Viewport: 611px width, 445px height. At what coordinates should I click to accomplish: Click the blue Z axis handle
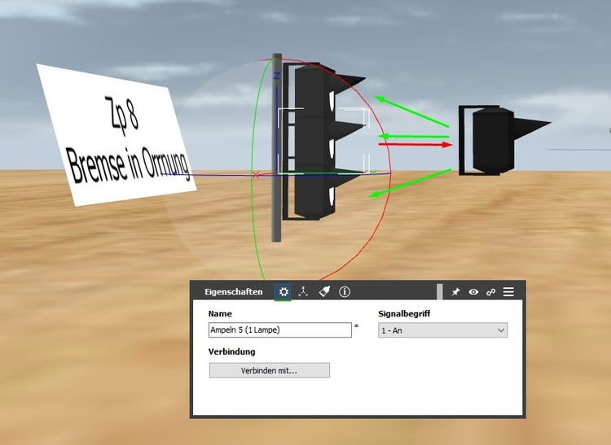277,76
